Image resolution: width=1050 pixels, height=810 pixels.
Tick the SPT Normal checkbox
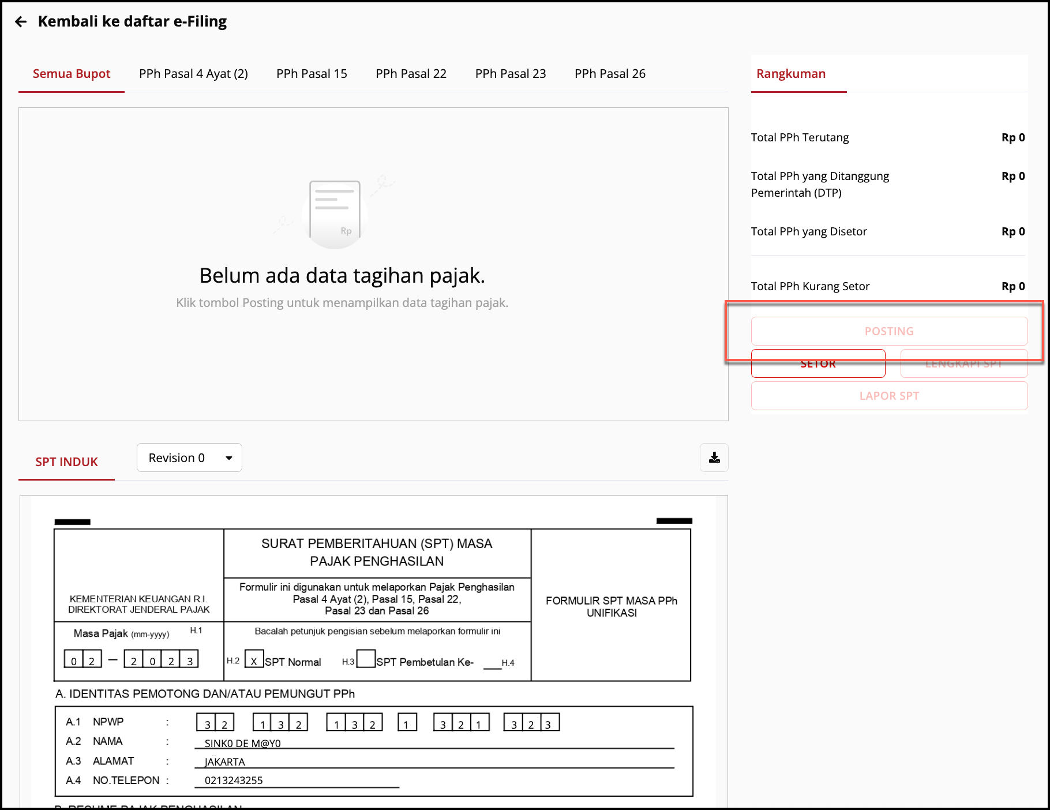pyautogui.click(x=254, y=659)
